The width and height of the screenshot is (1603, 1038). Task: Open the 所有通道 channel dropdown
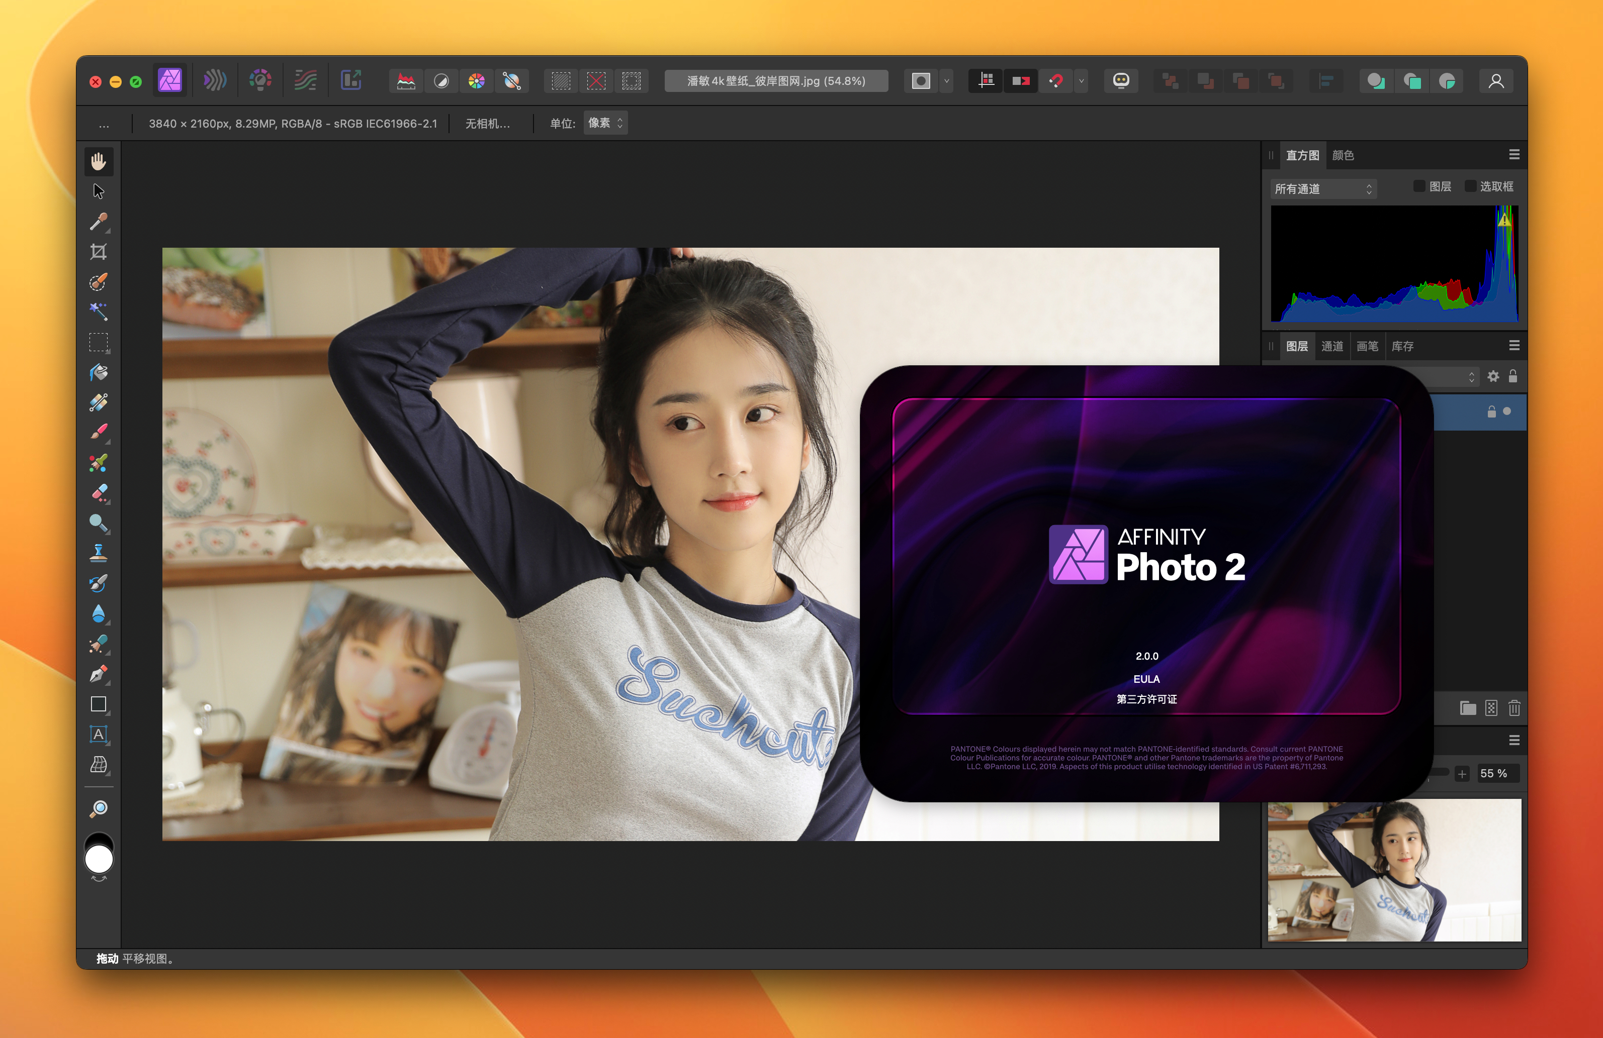[1323, 188]
